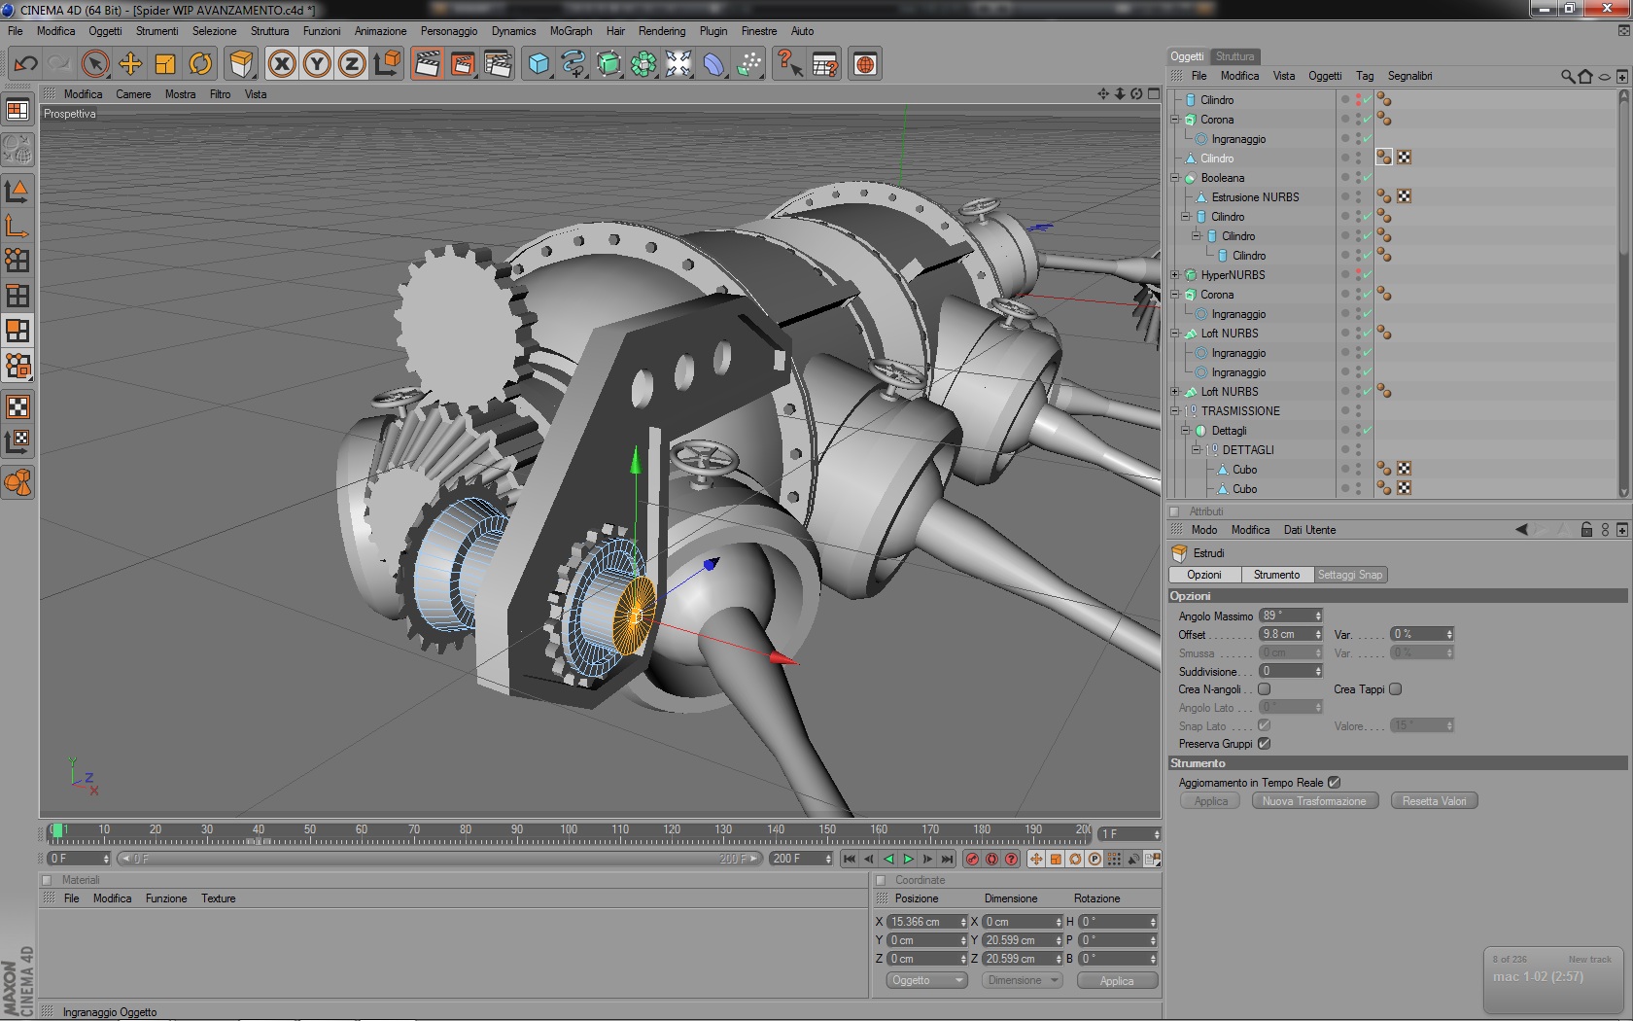Switch the world/object coordinate system icon
Viewport: 1633px width, 1021px height.
[x=387, y=64]
